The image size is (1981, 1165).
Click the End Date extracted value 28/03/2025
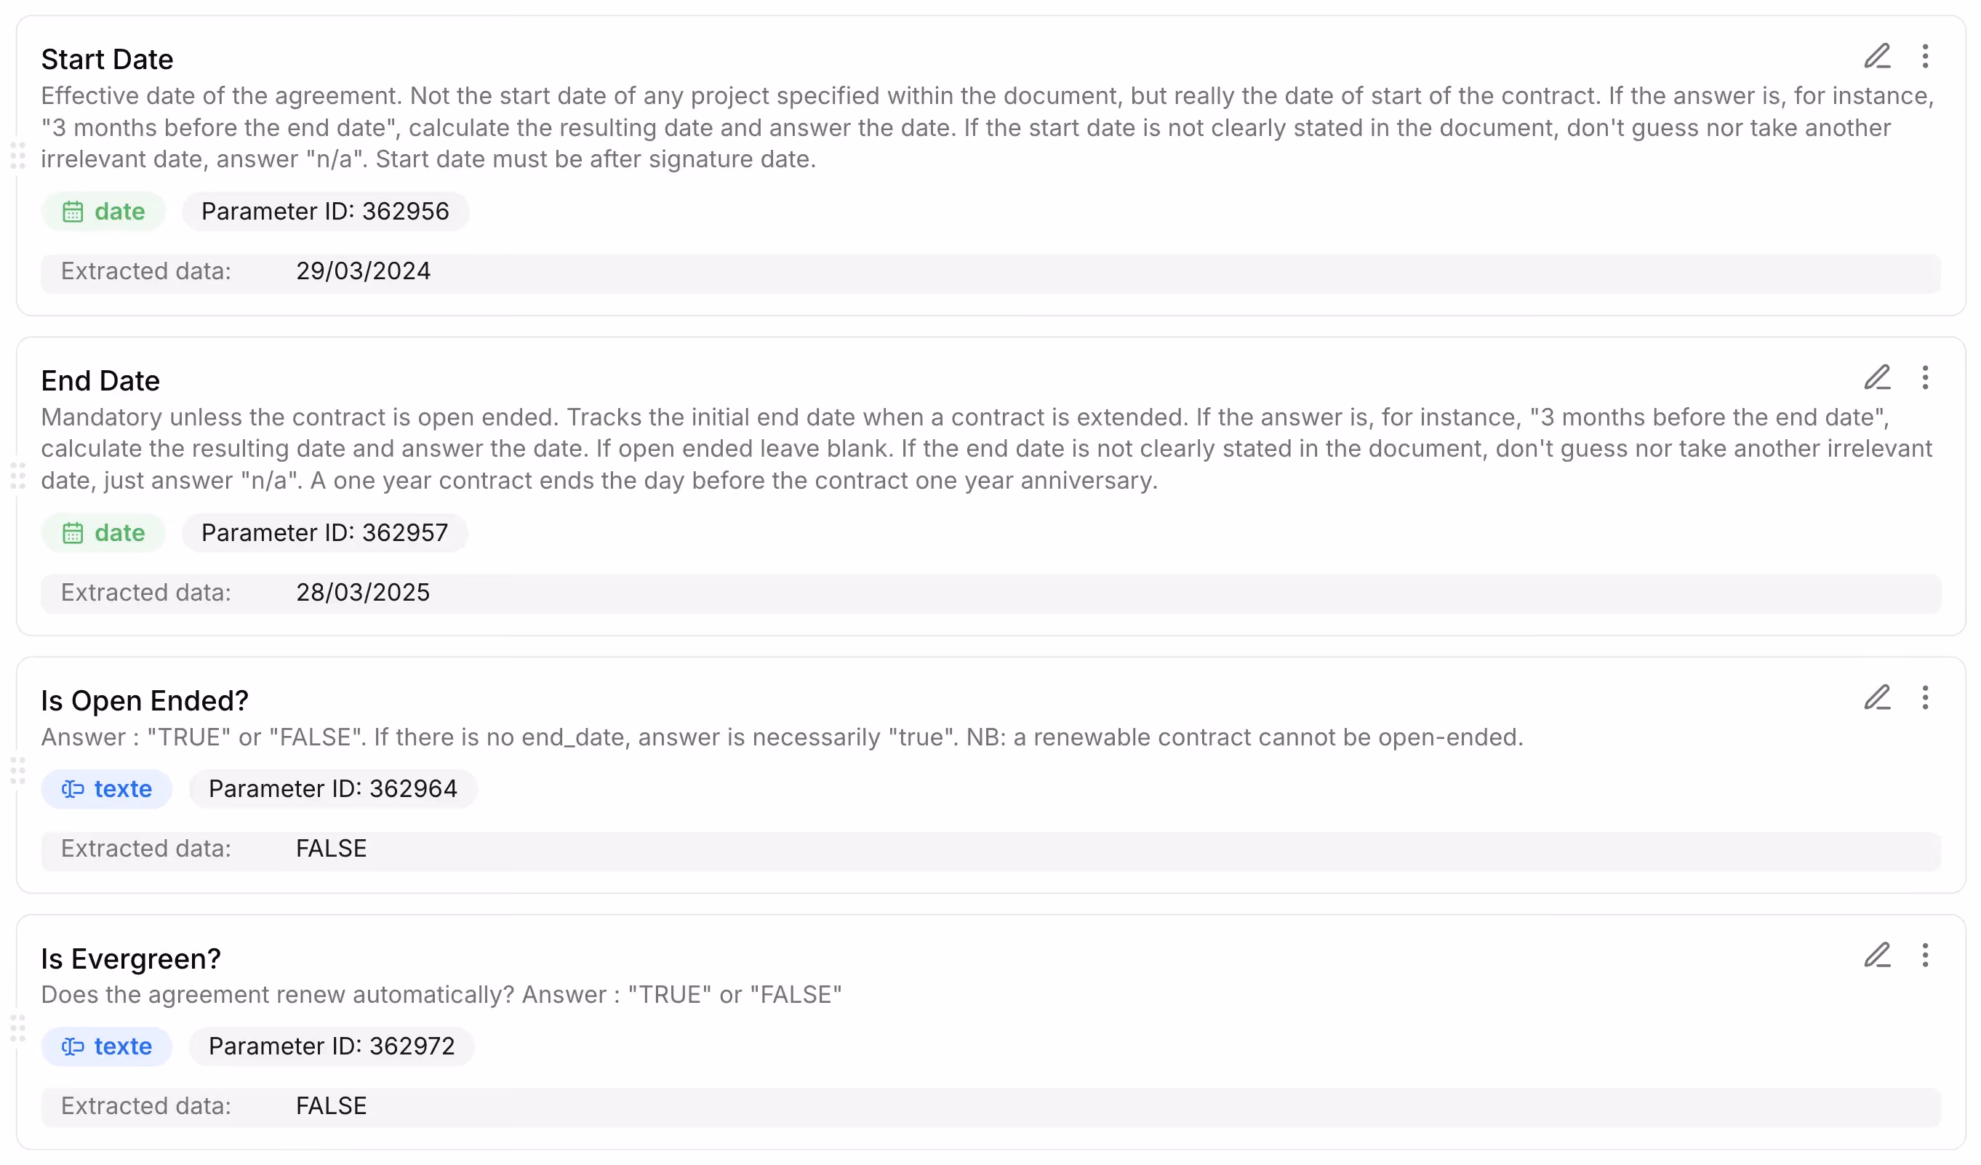(x=363, y=593)
